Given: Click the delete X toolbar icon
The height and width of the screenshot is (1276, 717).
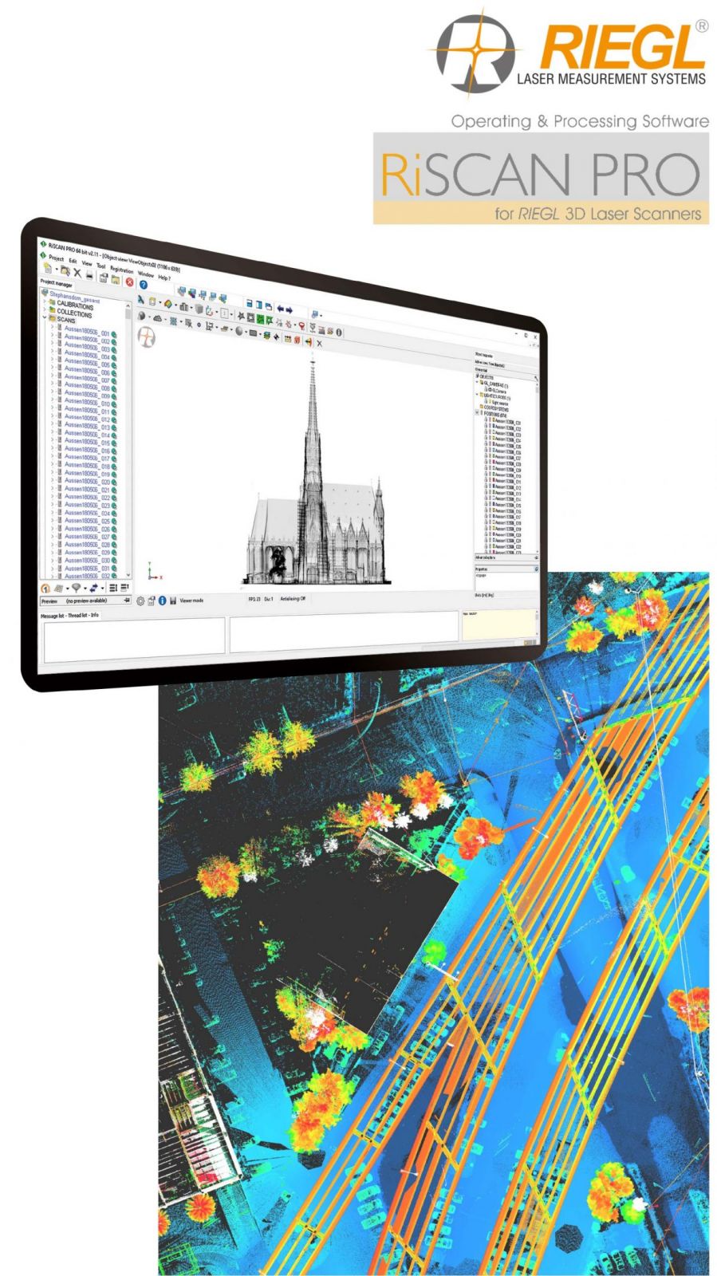Looking at the screenshot, I should click(77, 273).
